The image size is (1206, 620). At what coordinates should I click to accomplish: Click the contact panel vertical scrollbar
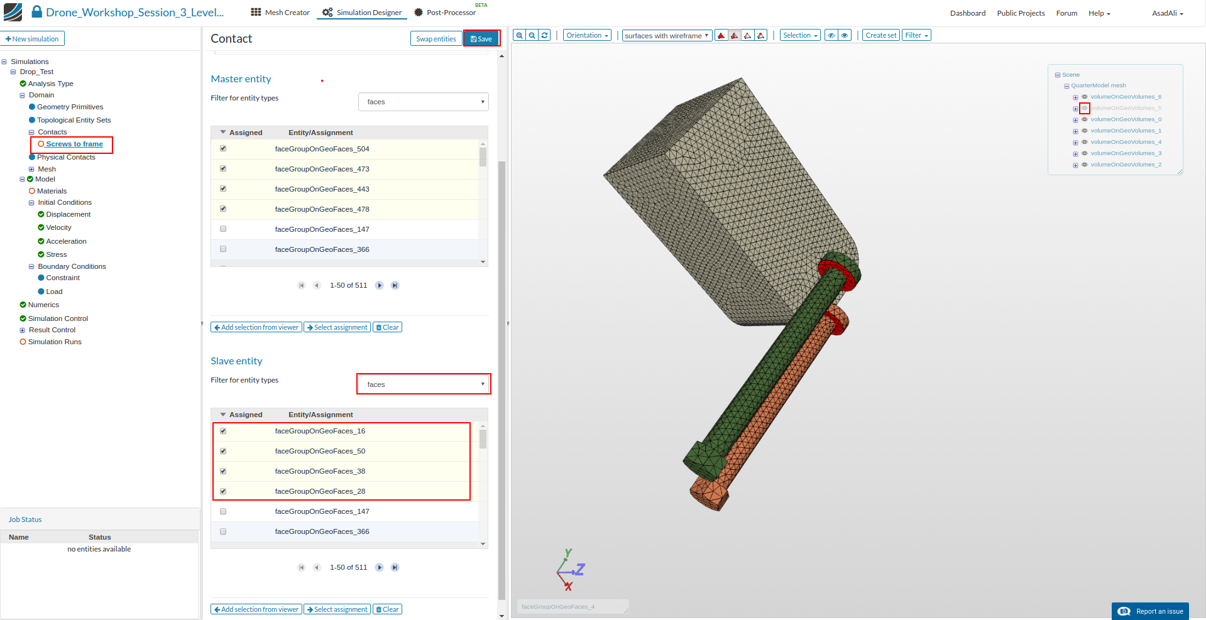point(502,377)
